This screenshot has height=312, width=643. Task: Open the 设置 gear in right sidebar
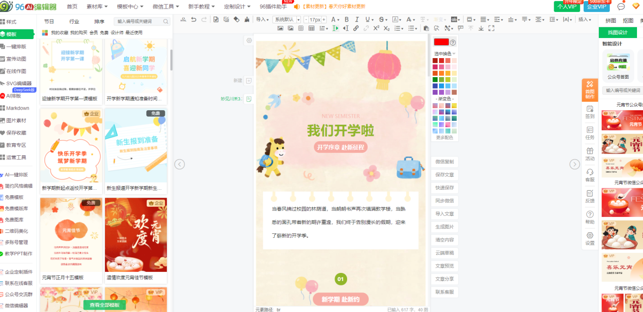[x=590, y=238]
